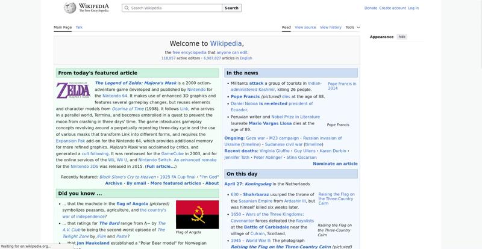Open the Flag of Angola image

pyautogui.click(x=198, y=215)
